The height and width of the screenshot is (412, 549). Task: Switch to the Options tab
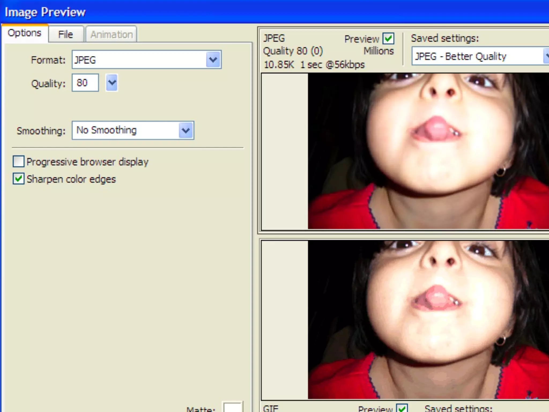pos(24,33)
